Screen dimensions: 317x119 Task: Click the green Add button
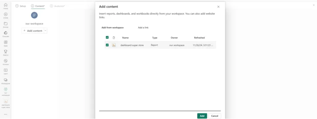(x=202, y=116)
